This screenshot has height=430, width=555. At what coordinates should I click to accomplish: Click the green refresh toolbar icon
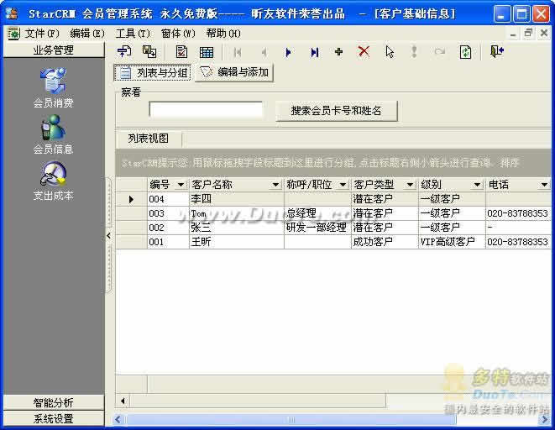pyautogui.click(x=465, y=52)
